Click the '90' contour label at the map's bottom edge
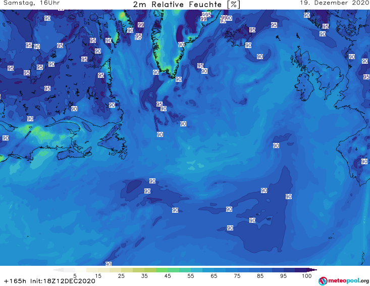The width and height of the screenshot is (370, 286). click(109, 264)
